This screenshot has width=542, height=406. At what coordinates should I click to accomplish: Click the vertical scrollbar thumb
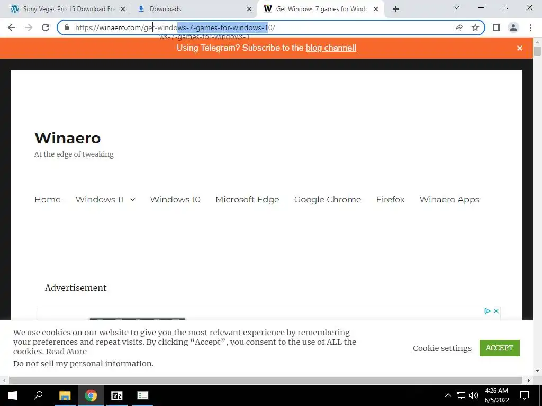[x=537, y=51]
